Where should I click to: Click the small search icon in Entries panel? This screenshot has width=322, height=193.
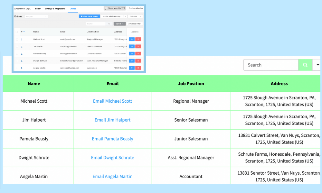click(x=109, y=24)
